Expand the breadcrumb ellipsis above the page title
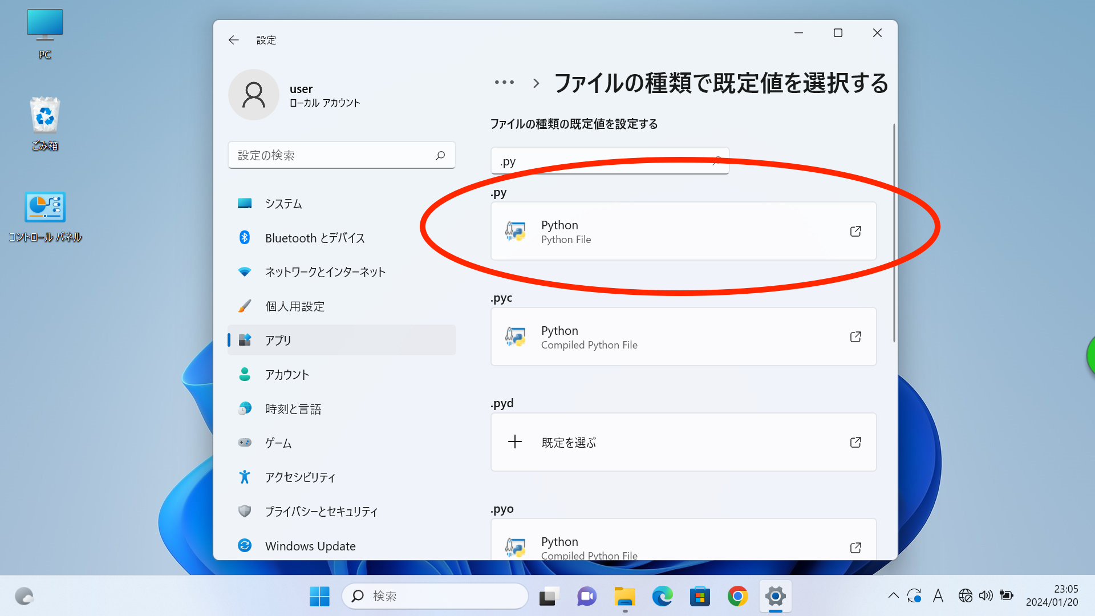The height and width of the screenshot is (616, 1095). pyautogui.click(x=504, y=83)
